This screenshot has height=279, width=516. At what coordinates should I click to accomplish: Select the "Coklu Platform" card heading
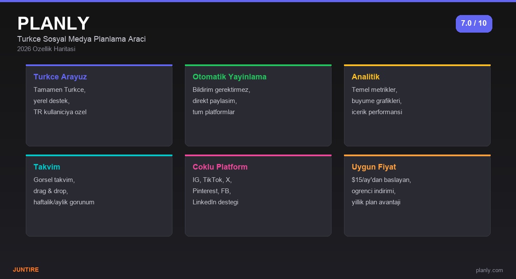(x=220, y=167)
